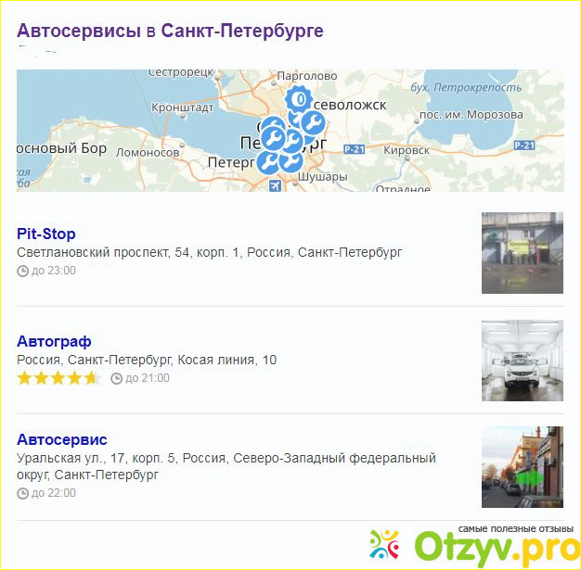Click the rightmost wrench marker near Всеволожск
This screenshot has height=570, width=581.
pyautogui.click(x=313, y=121)
